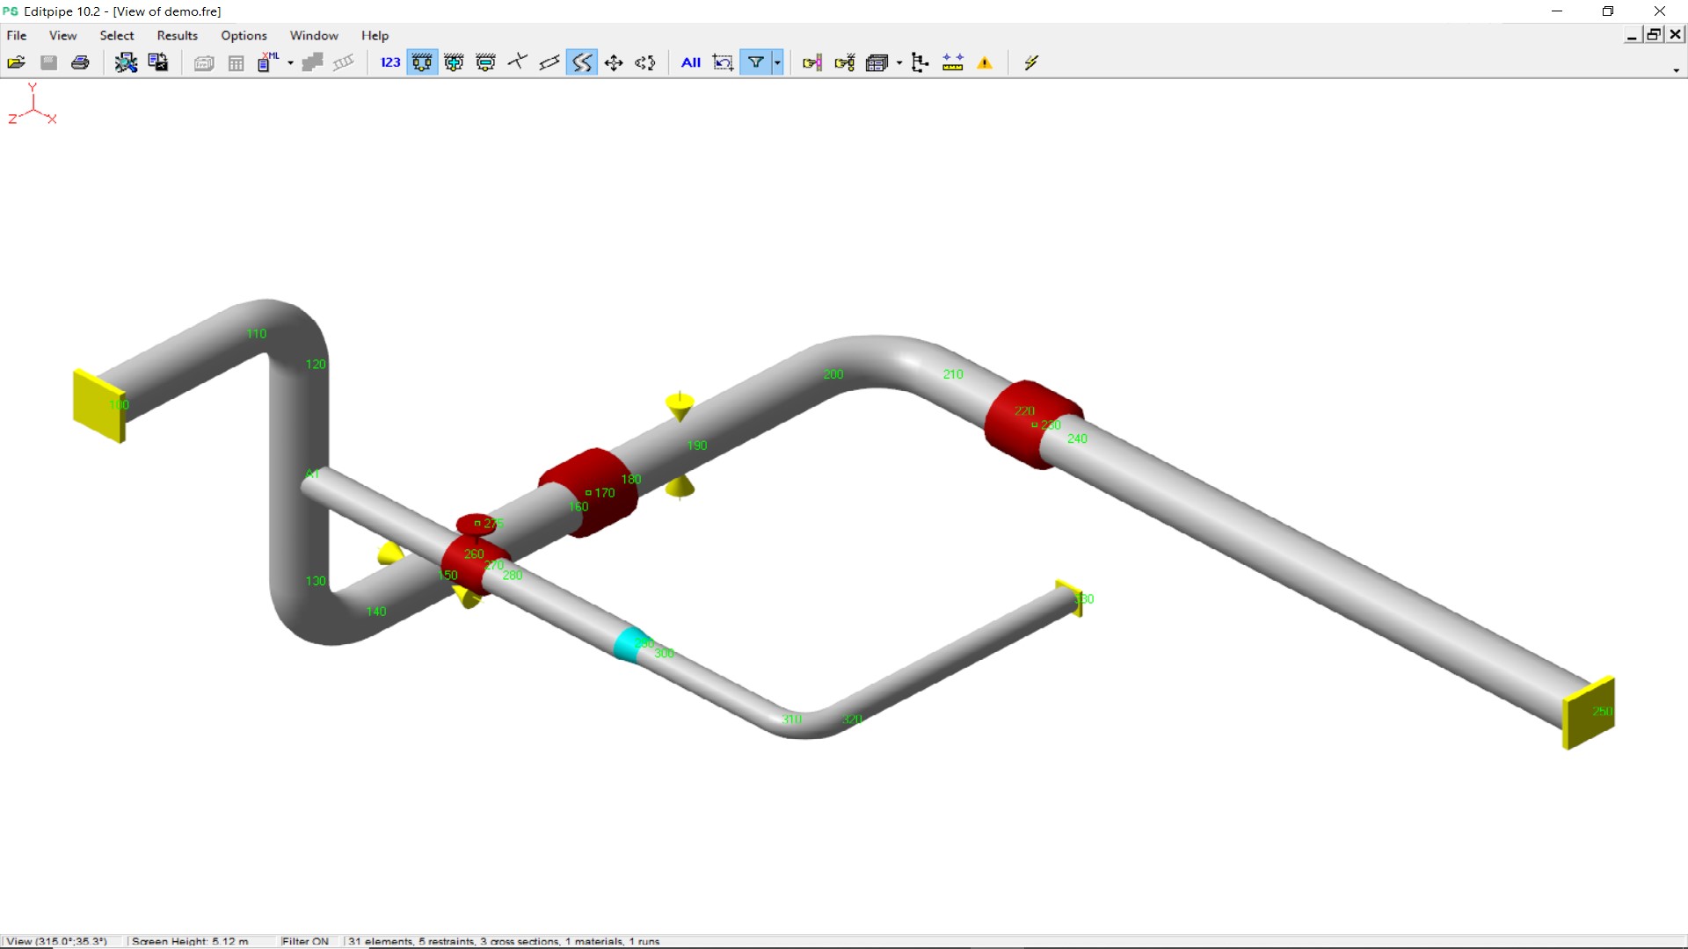Open the Help menu entry
This screenshot has height=949, width=1688.
point(375,35)
